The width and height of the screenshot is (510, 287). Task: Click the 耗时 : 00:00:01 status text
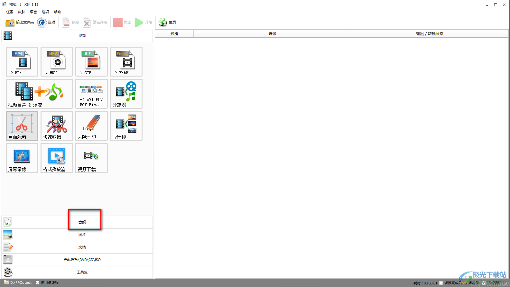click(425, 283)
